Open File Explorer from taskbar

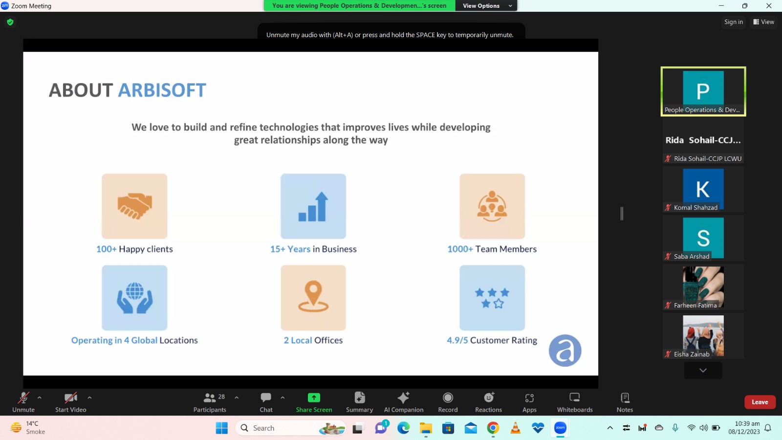tap(426, 428)
